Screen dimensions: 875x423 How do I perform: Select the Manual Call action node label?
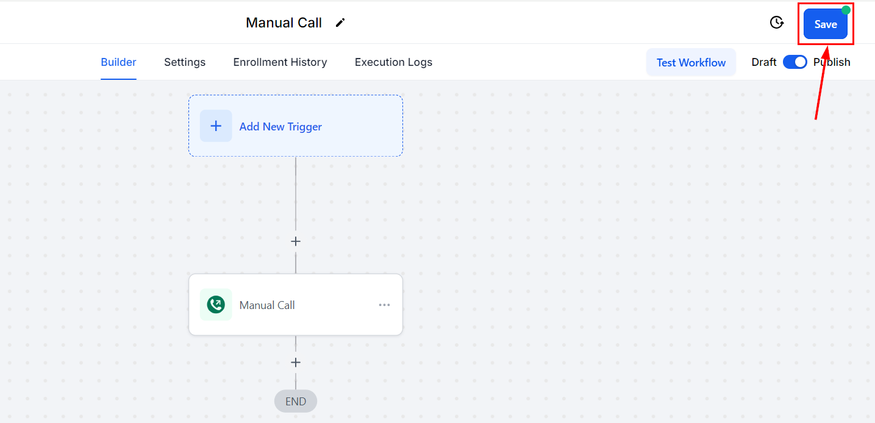click(x=267, y=305)
